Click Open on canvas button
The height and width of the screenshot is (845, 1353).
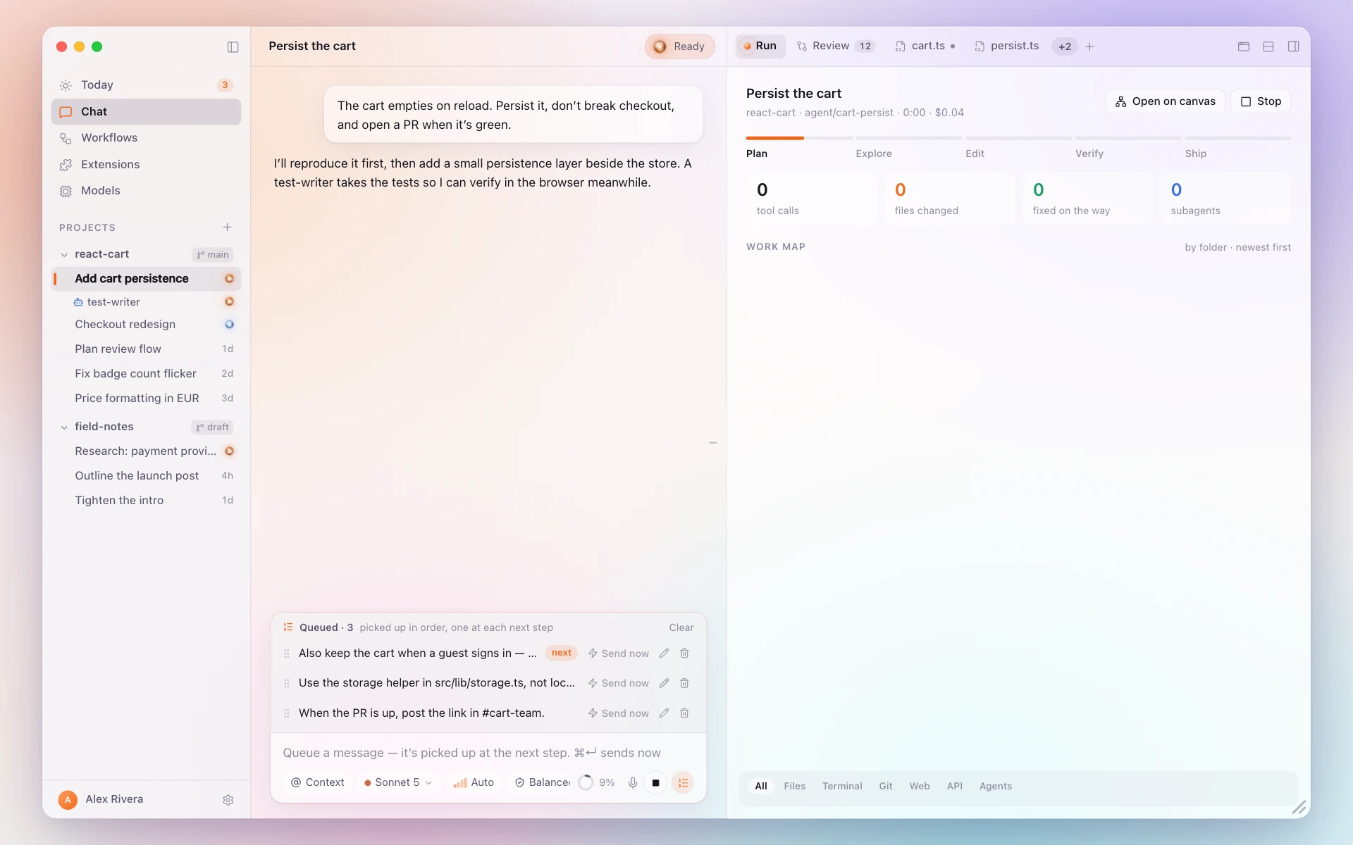tap(1165, 101)
